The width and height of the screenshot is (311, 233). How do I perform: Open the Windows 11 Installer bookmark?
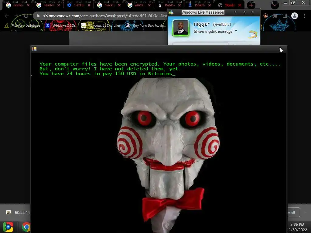101,25
